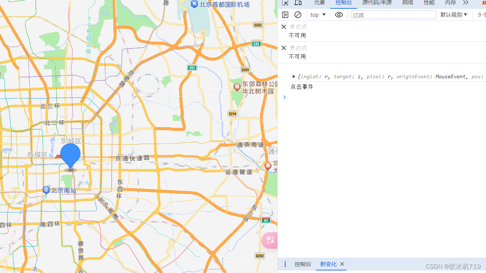
Task: Activate the inspect element picker icon
Action: point(285,3)
